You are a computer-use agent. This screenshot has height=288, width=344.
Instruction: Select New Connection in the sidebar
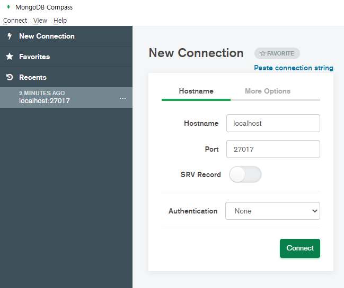66,36
